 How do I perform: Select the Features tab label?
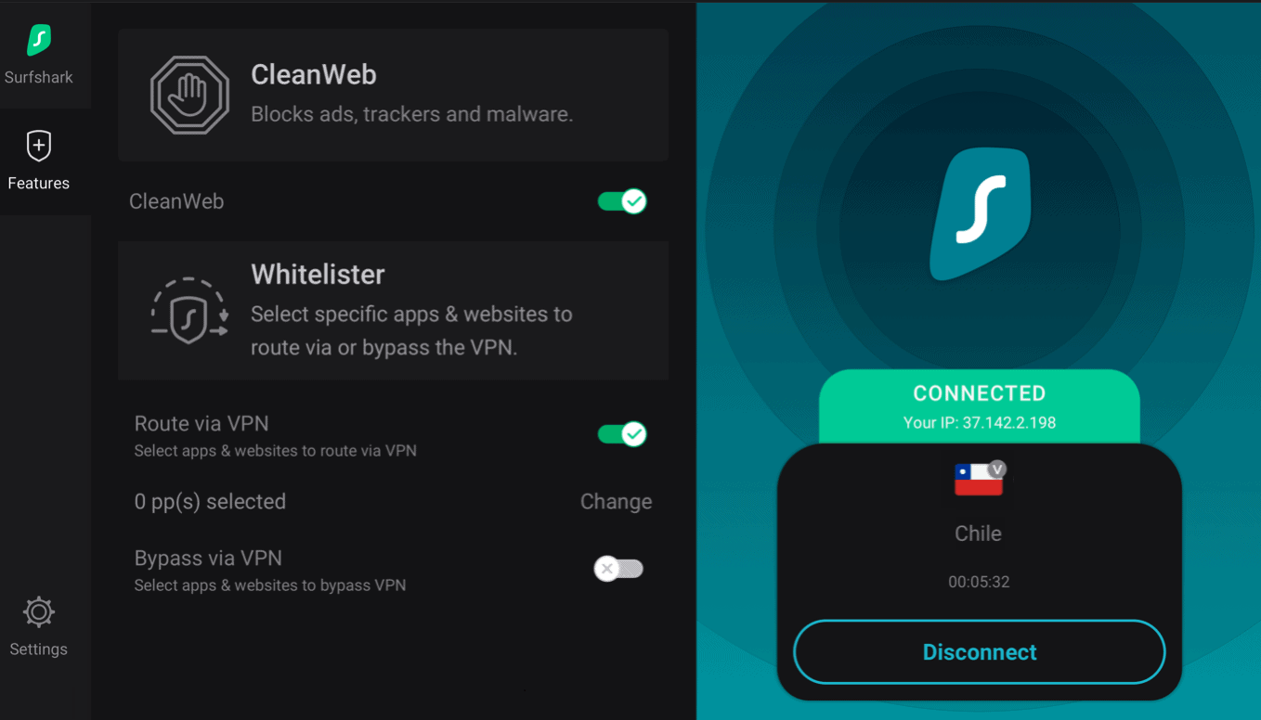39,184
